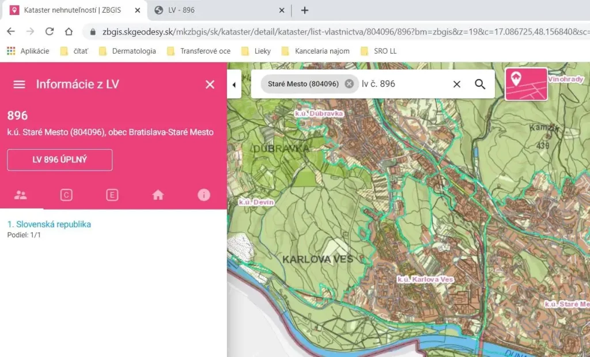Switch to the C parcels tab icon
The image size is (590, 357).
point(66,195)
